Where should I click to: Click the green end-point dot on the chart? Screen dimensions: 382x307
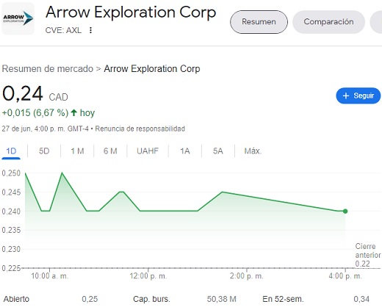(345, 211)
